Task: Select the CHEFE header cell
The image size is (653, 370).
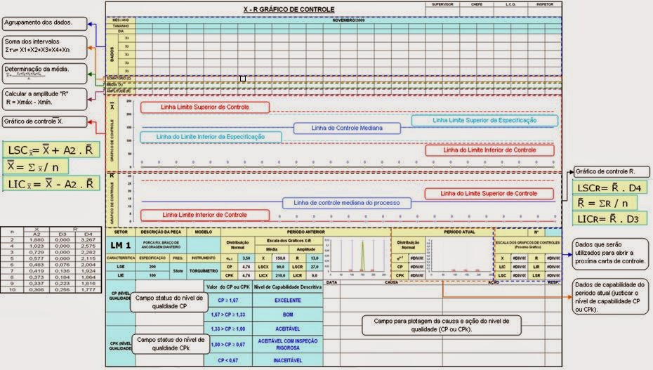Action: point(477,5)
